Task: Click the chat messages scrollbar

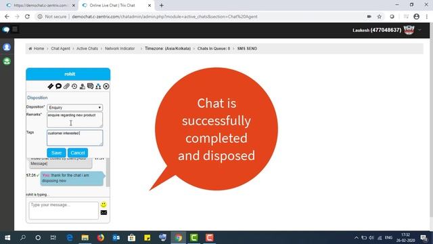Action: pos(108,173)
